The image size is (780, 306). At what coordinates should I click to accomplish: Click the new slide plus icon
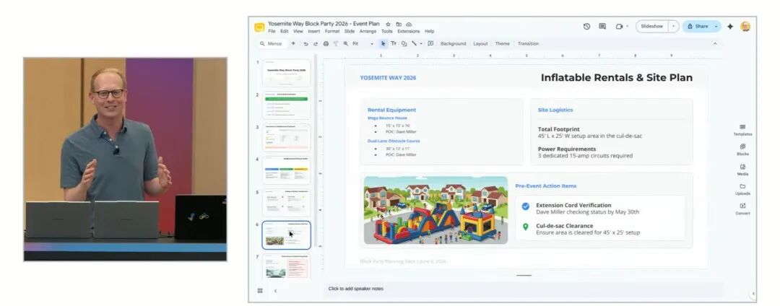293,43
